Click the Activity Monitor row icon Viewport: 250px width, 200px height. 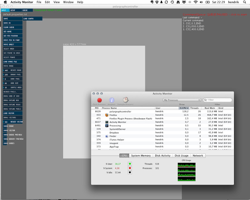[x=107, y=122]
